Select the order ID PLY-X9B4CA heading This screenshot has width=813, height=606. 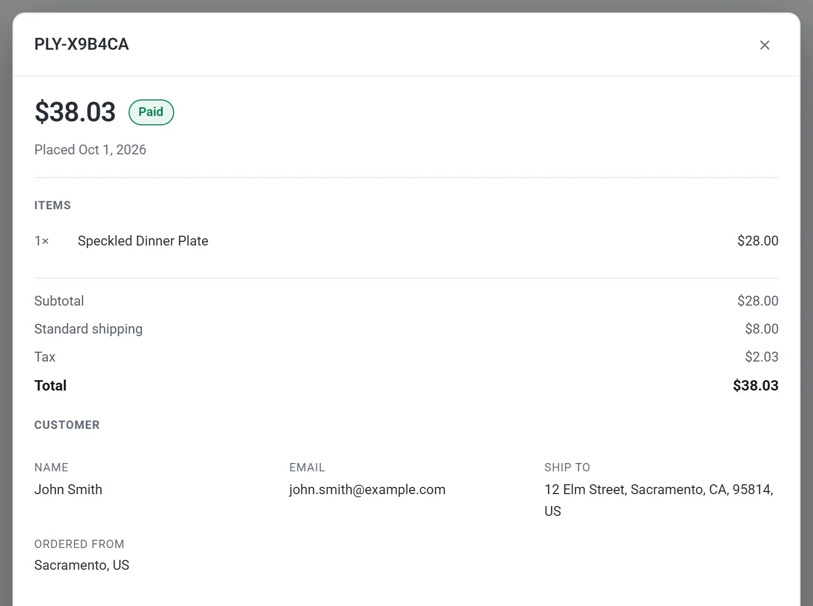coord(81,45)
